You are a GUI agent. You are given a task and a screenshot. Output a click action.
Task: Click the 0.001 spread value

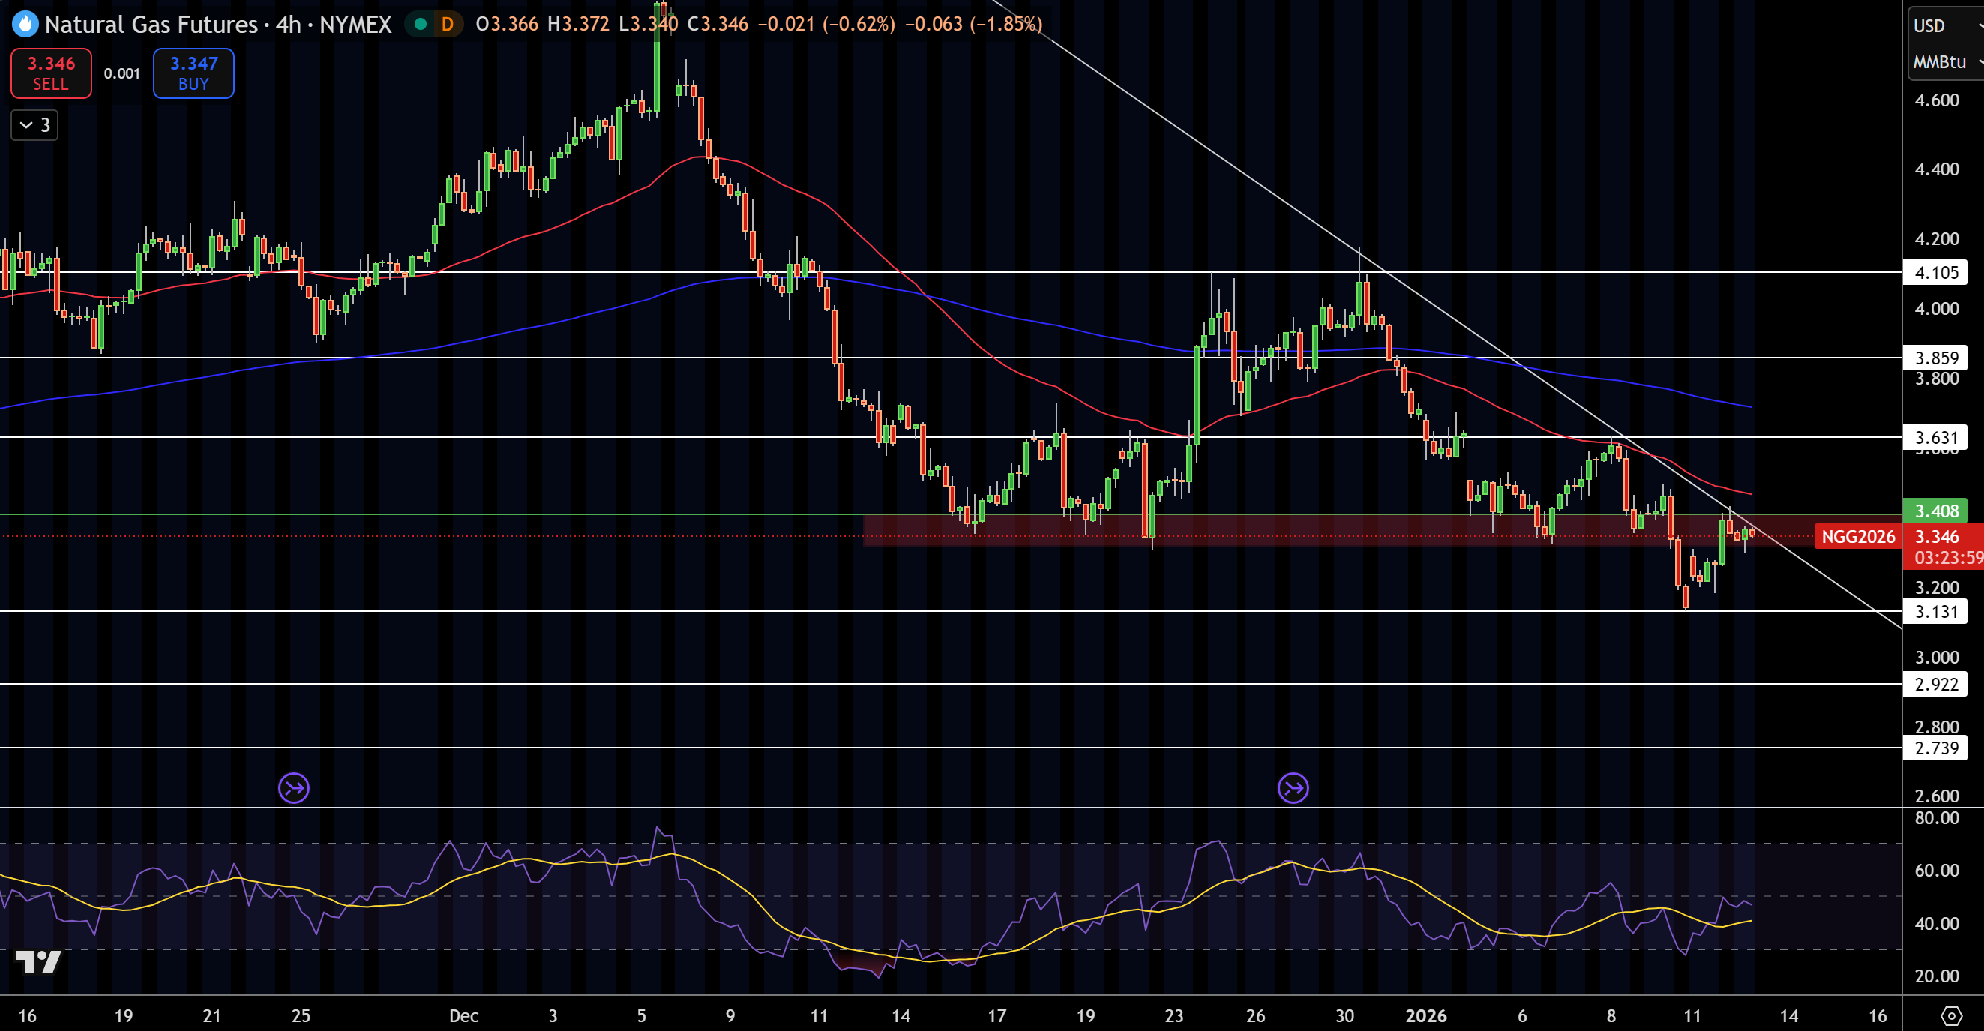pos(121,74)
